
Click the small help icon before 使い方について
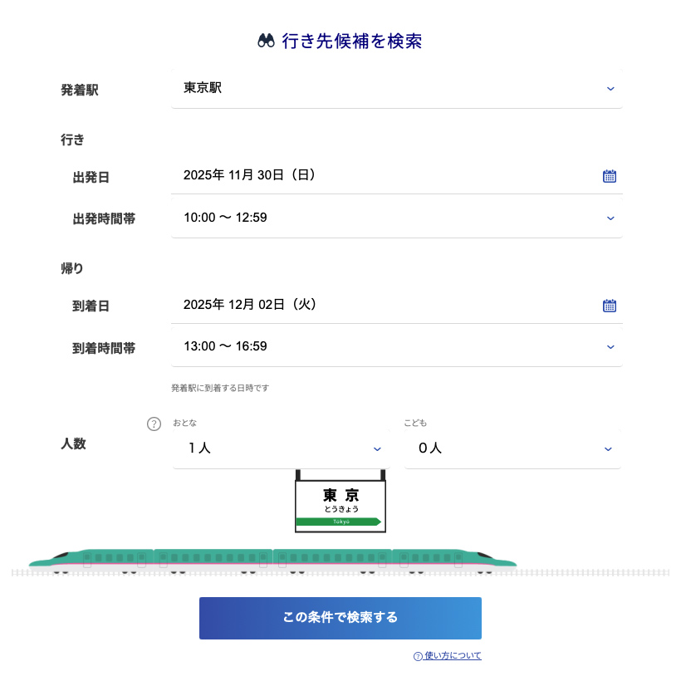(x=418, y=656)
